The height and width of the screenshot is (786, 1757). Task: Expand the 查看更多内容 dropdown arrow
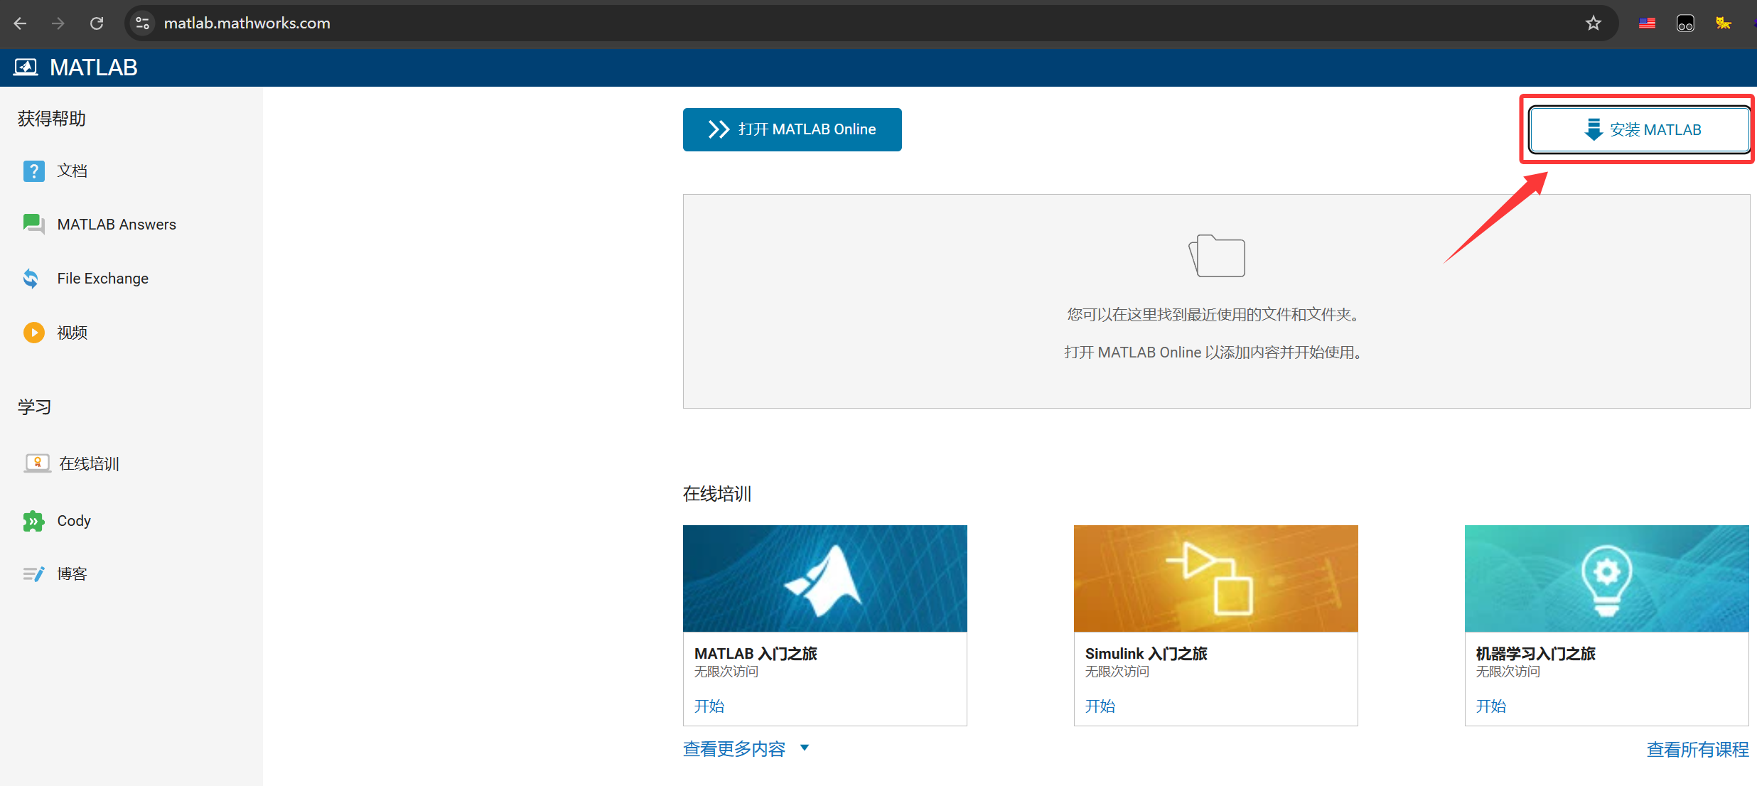805,748
